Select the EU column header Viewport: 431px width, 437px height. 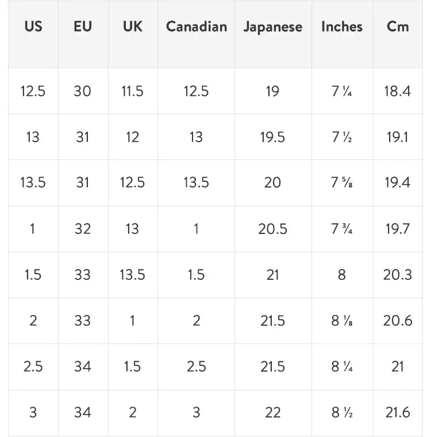tap(83, 27)
